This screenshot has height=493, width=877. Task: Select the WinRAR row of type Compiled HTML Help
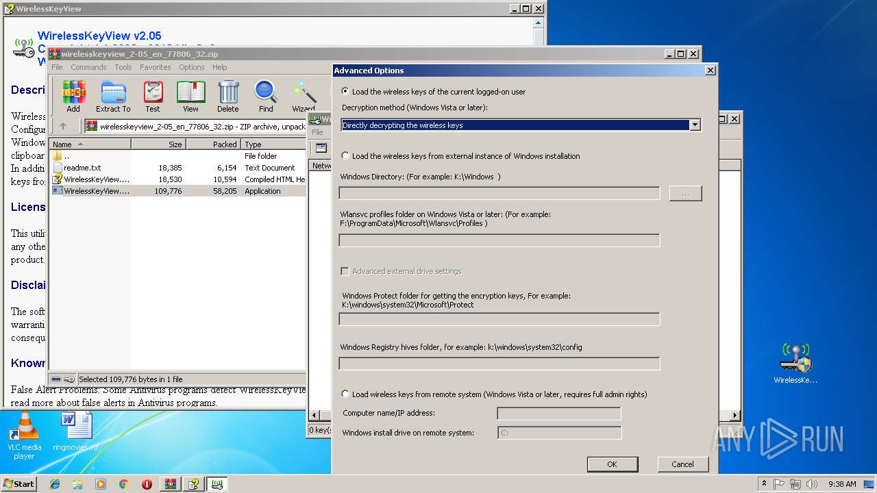pyautogui.click(x=178, y=179)
